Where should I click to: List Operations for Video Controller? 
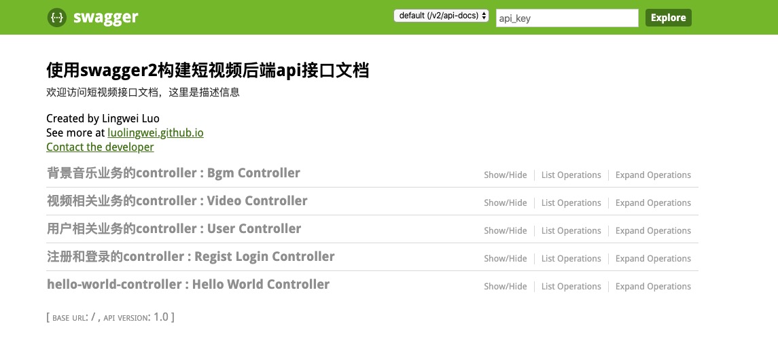coord(571,202)
